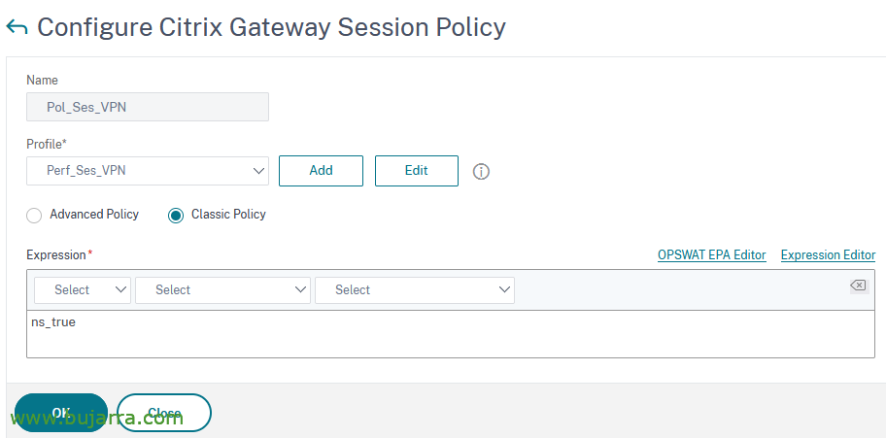This screenshot has width=886, height=438.
Task: Click the Add profile button
Action: pos(321,171)
